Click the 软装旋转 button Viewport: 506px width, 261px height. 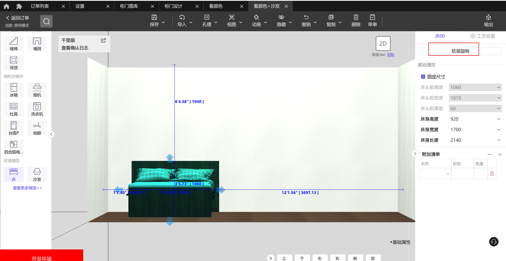pyautogui.click(x=460, y=51)
